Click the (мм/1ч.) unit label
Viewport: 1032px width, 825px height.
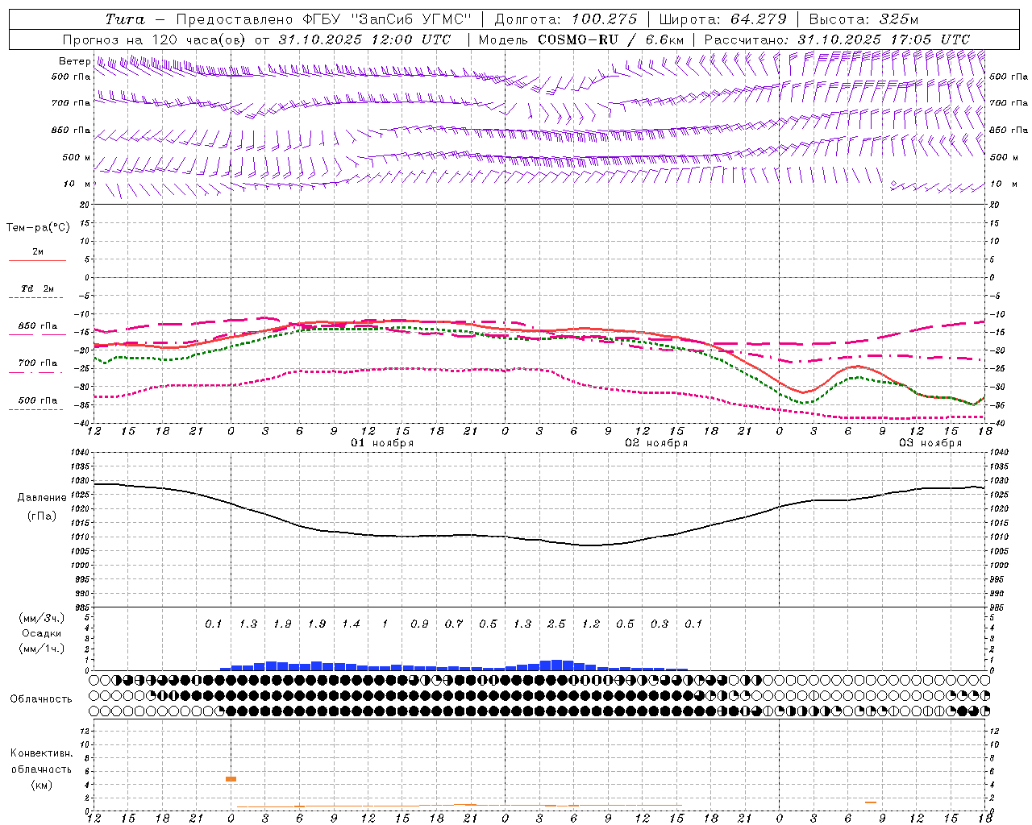(41, 649)
